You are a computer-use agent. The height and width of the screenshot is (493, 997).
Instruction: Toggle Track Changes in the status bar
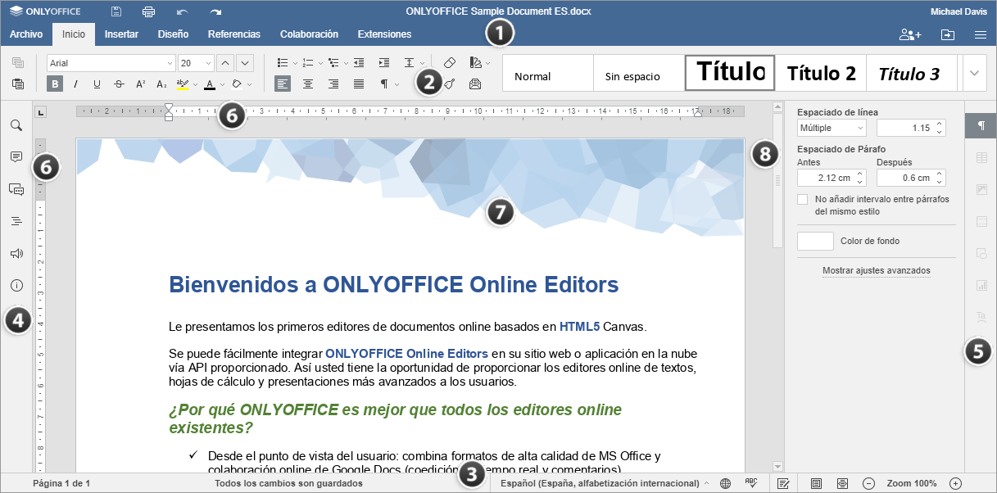pos(782,483)
